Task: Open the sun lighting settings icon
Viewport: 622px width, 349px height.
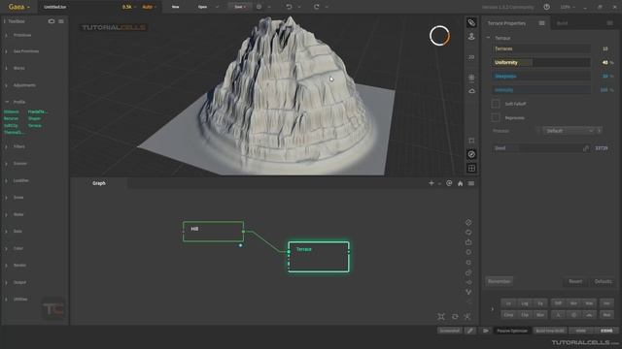Action: coord(471,78)
